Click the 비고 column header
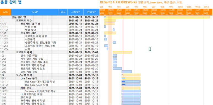This screenshot has width=213, height=105. pyautogui.click(x=63, y=12)
